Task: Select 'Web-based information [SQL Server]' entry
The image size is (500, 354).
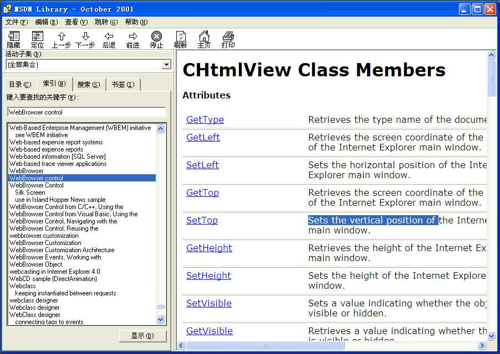Action: tap(58, 157)
